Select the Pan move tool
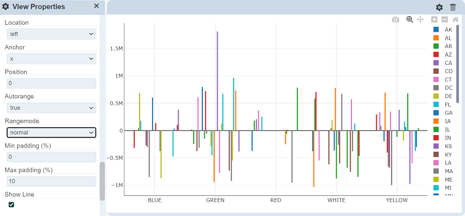Image resolution: width=465 pixels, height=216 pixels. pos(420,19)
